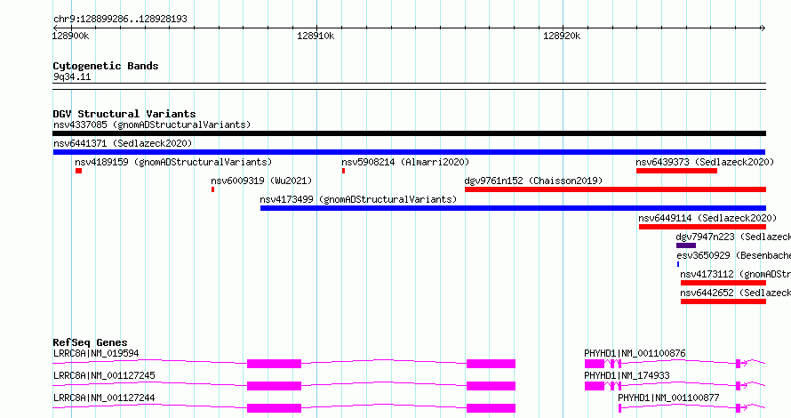Select the red nsv6449114 variant bar

point(702,227)
